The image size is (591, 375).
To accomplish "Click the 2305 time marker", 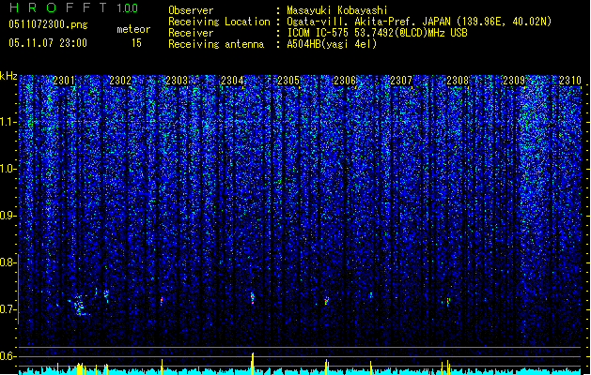I will click(x=288, y=81).
